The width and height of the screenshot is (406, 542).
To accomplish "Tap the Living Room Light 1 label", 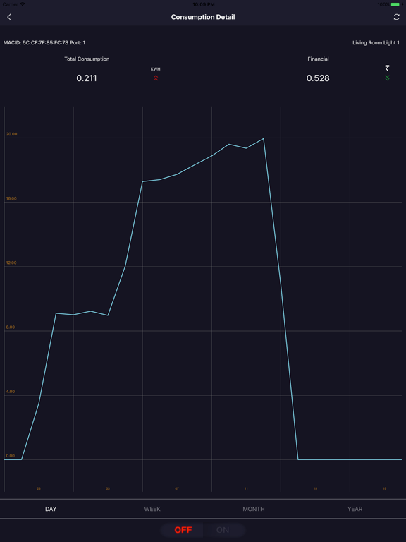I will coord(376,43).
